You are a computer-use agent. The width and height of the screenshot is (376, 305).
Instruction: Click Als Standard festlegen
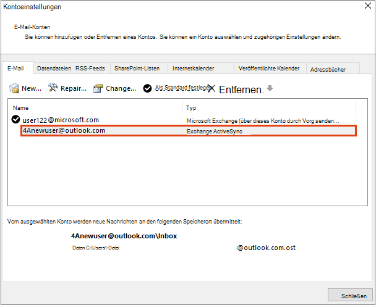(x=182, y=88)
